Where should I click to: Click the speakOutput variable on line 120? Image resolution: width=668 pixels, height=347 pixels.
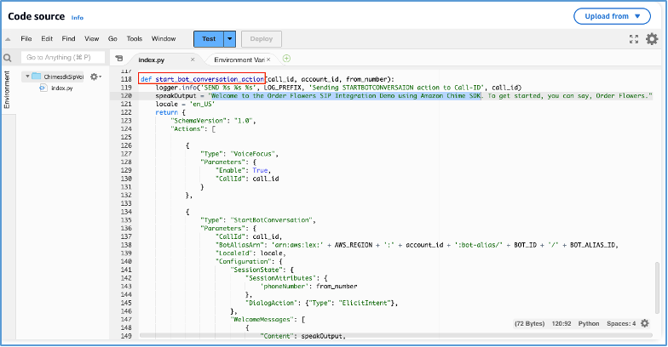pyautogui.click(x=176, y=95)
